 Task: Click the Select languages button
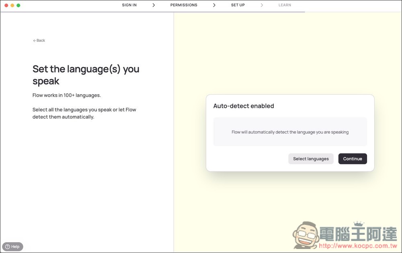pos(311,159)
